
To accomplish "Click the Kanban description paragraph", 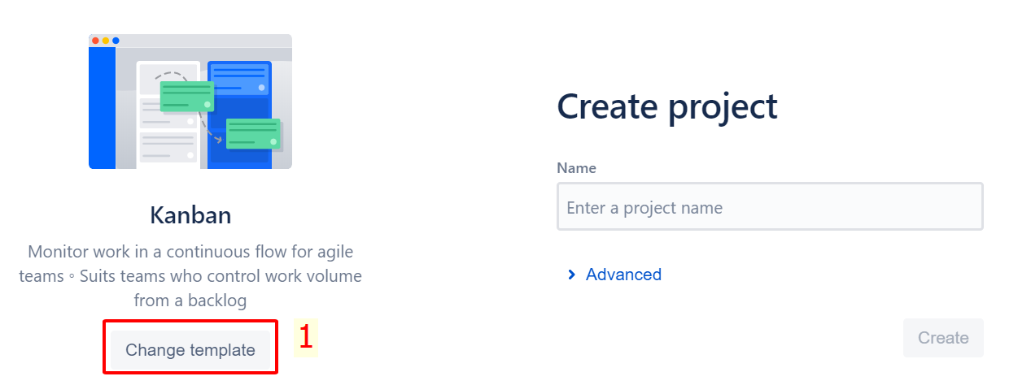I will (190, 276).
